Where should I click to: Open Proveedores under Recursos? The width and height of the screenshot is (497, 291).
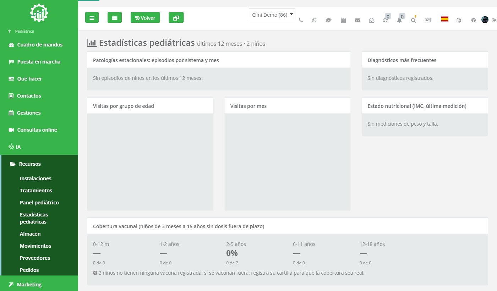35,258
